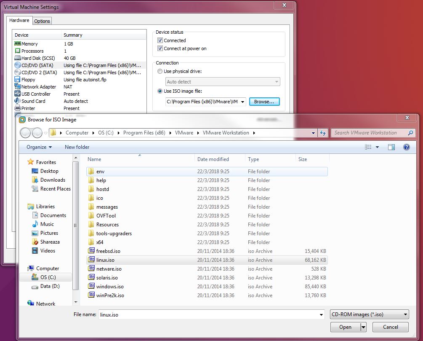Click the Sound Card speaker icon
Viewport: 423px width, 341px height.
[x=18, y=101]
